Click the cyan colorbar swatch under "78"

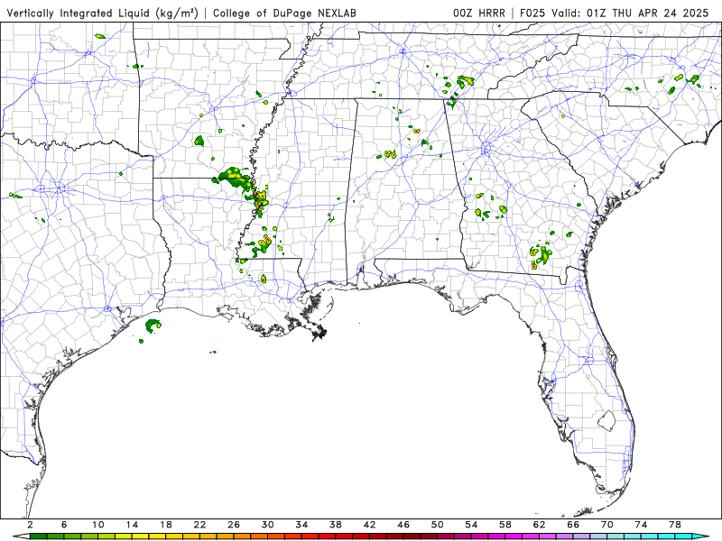[x=684, y=536]
